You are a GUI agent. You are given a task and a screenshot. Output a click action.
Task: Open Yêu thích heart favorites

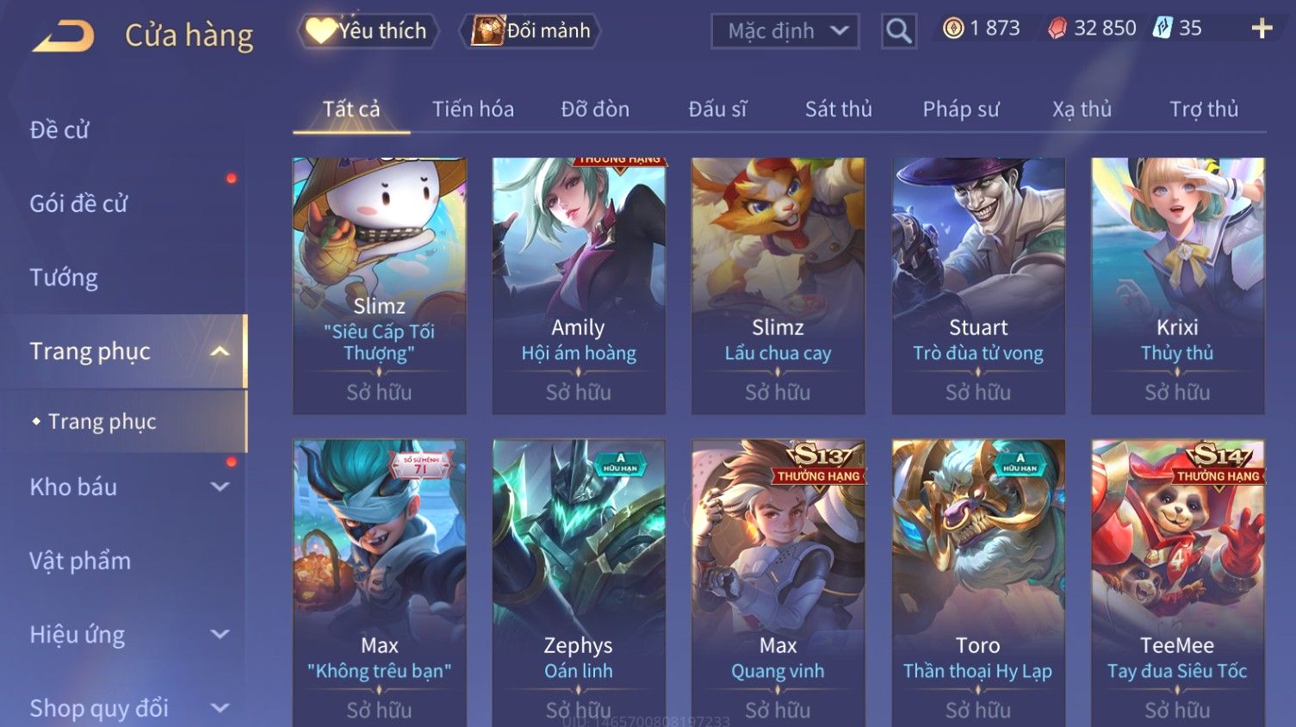coord(368,31)
